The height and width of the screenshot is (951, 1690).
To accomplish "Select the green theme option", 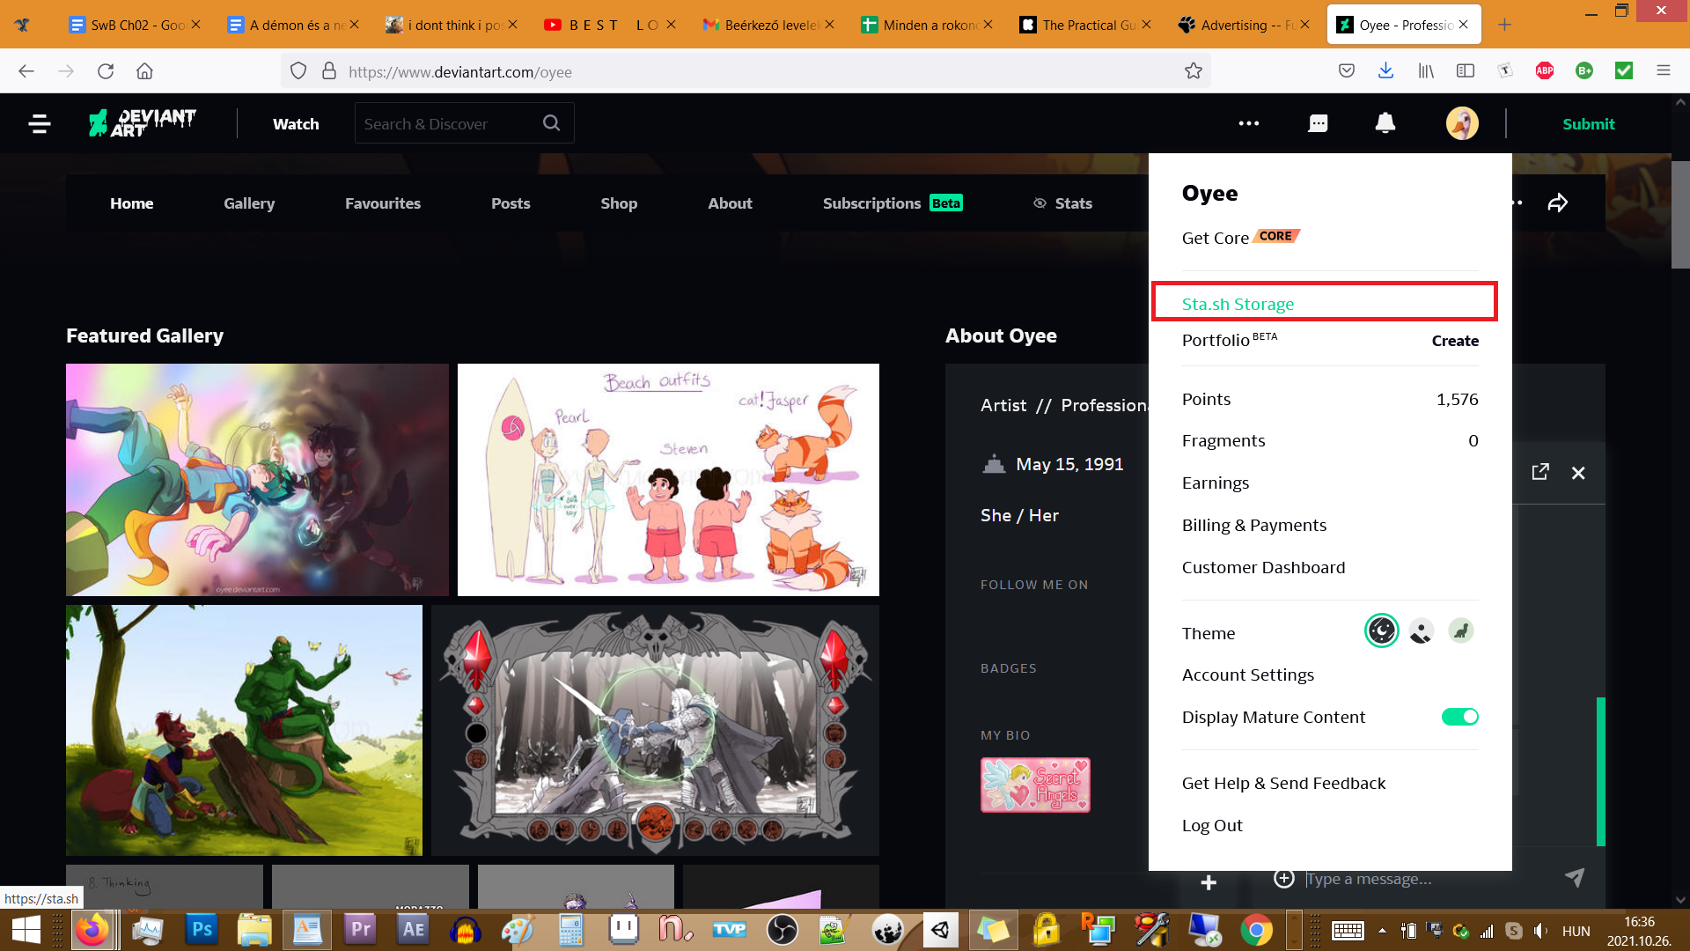I will click(1460, 630).
